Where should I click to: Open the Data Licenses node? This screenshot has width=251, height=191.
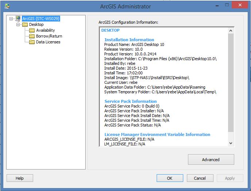click(48, 42)
